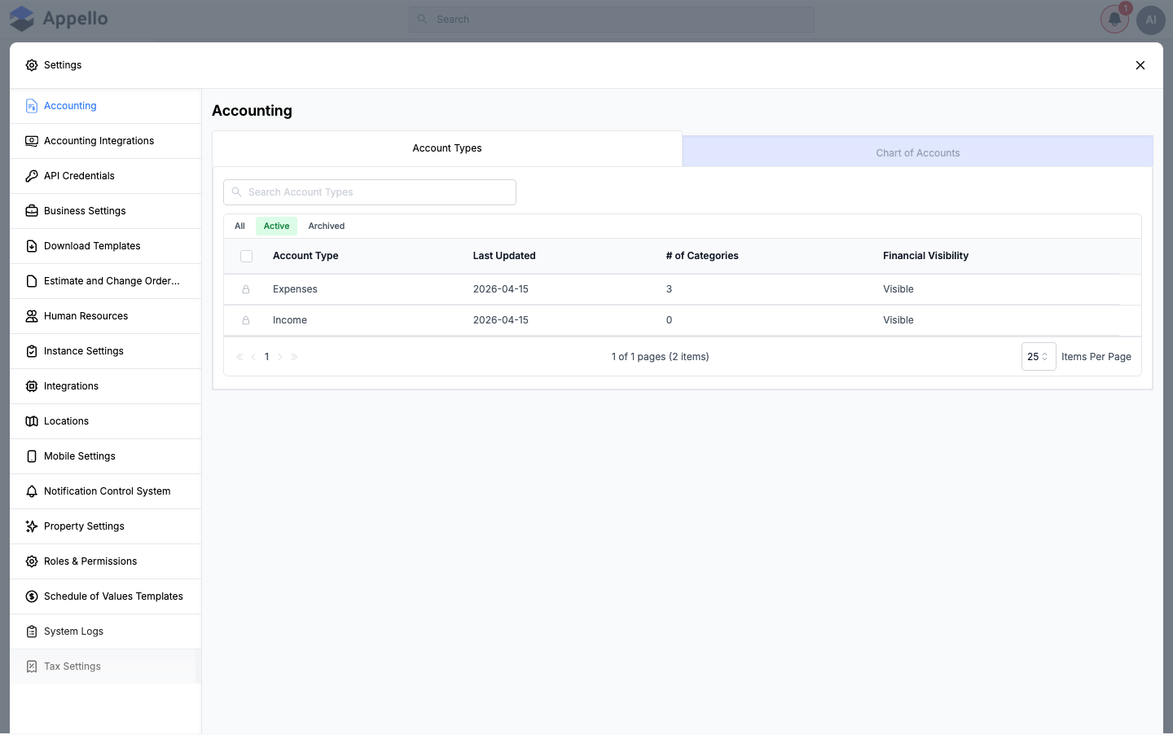Click the Mobile Settings phone icon
Viewport: 1173px width, 748px height.
pyautogui.click(x=32, y=456)
